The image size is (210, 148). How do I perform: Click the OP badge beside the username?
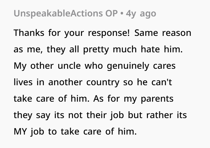tap(111, 13)
